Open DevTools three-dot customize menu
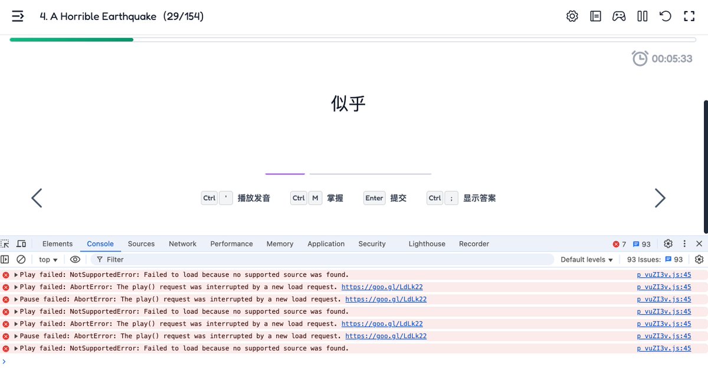 tap(684, 244)
